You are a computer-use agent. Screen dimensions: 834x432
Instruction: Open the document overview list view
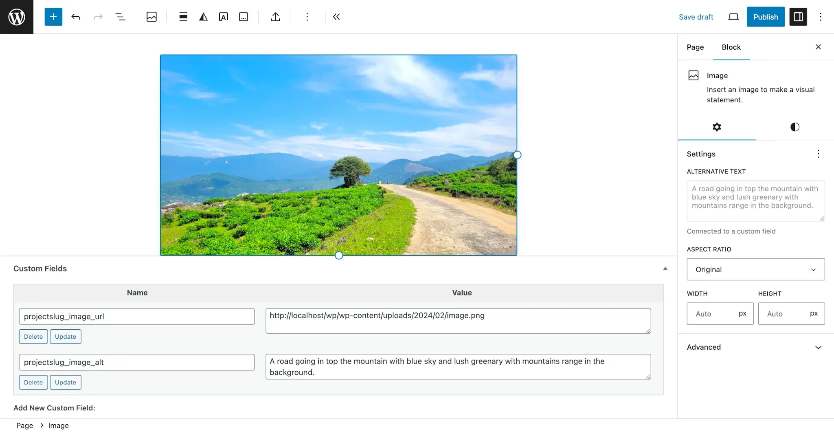[x=120, y=17]
